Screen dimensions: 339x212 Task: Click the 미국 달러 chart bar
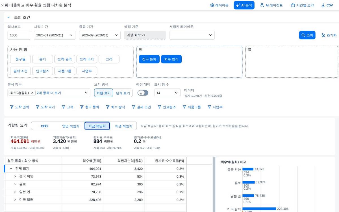tap(259, 209)
